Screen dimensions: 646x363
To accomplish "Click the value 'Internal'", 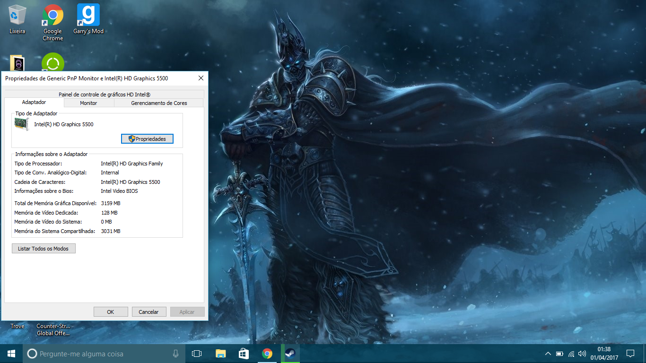I will tap(110, 173).
